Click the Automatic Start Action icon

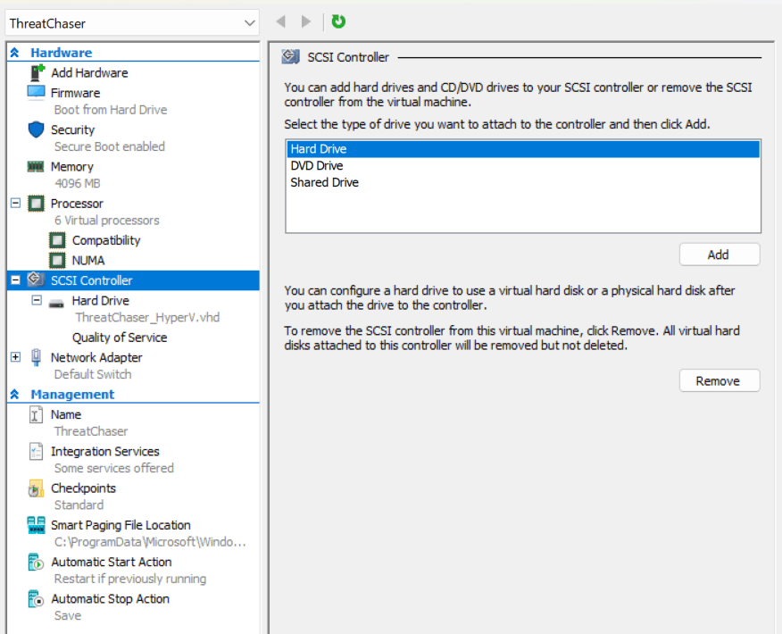point(36,563)
